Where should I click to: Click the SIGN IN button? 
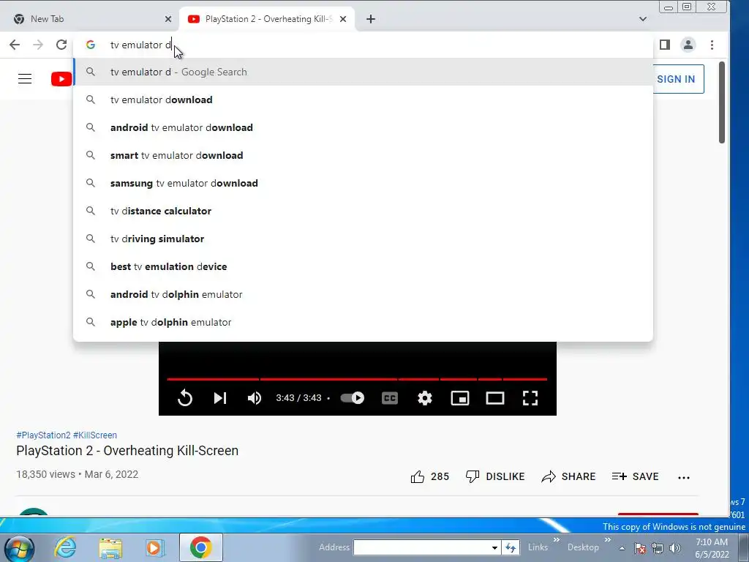(676, 79)
